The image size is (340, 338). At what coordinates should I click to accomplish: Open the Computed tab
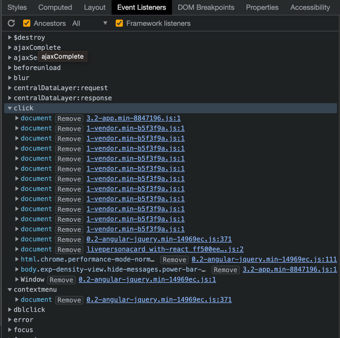click(x=55, y=7)
